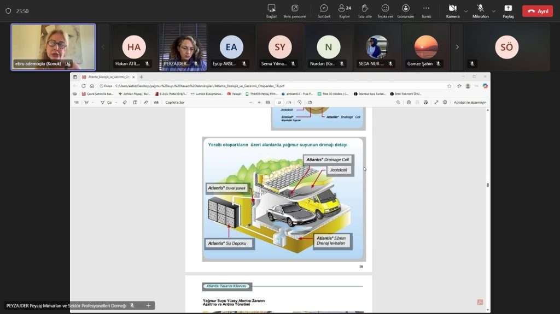Show the Kişiler participants list
Image resolution: width=560 pixels, height=314 pixels.
(345, 11)
